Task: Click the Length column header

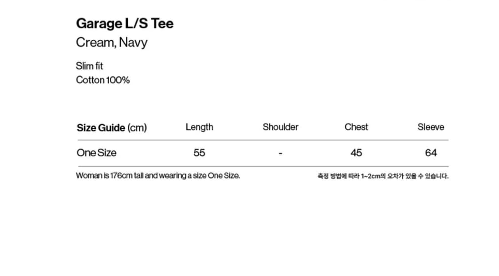Action: pos(200,127)
